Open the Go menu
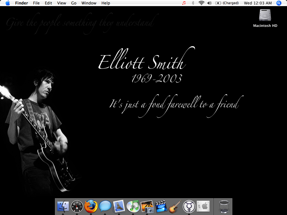Screen dimensions: 287x215 (x=74, y=3)
